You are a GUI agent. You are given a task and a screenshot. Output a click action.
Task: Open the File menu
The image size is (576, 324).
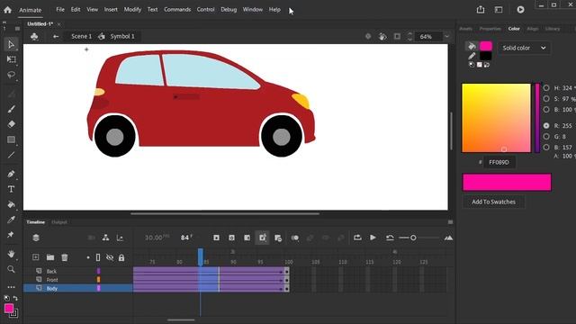[60, 10]
